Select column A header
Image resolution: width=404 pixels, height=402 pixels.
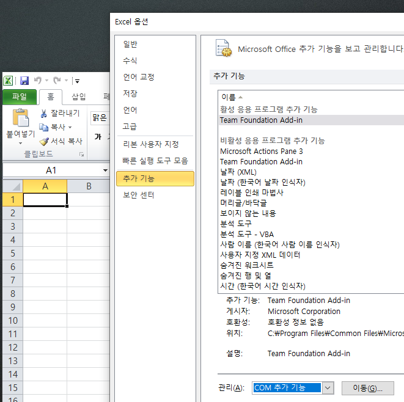coord(45,186)
